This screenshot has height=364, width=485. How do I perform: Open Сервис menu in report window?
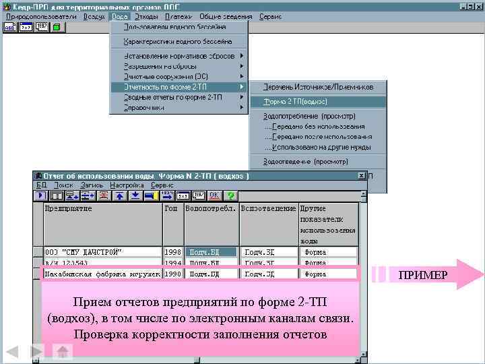[162, 185]
